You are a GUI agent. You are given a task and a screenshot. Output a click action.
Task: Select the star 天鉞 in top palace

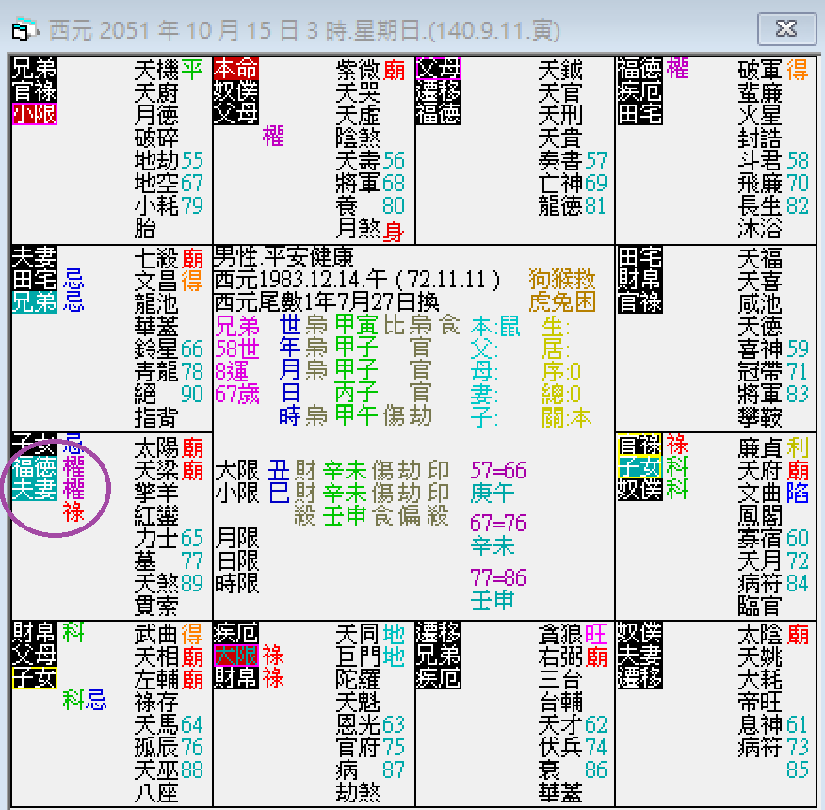(x=561, y=70)
